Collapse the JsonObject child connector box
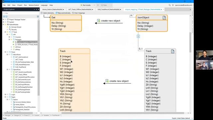 tap(138, 36)
